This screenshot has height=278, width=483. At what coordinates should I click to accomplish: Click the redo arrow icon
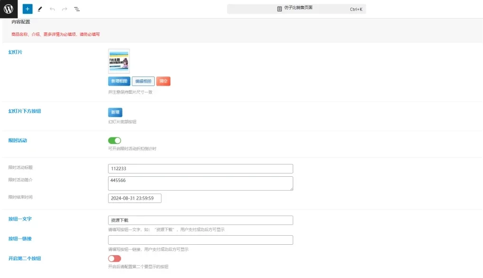tap(64, 9)
